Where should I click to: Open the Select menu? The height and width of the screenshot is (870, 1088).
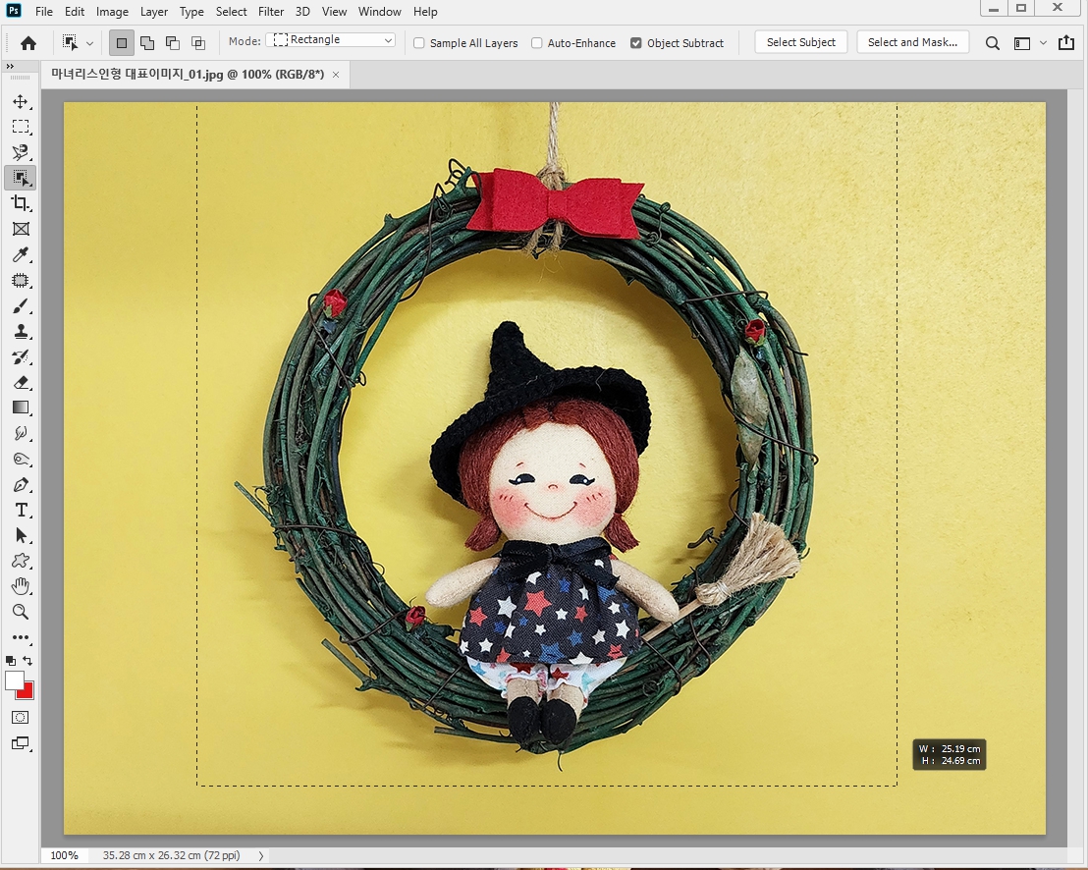[x=231, y=11]
